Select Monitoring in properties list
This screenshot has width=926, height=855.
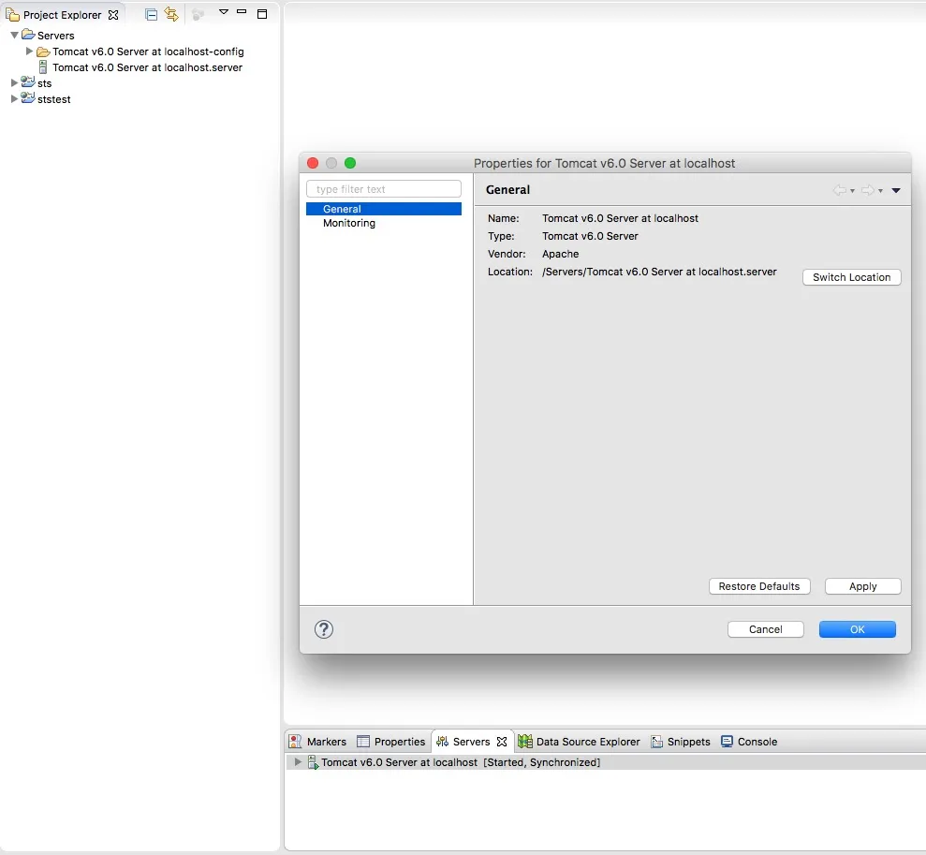[349, 223]
